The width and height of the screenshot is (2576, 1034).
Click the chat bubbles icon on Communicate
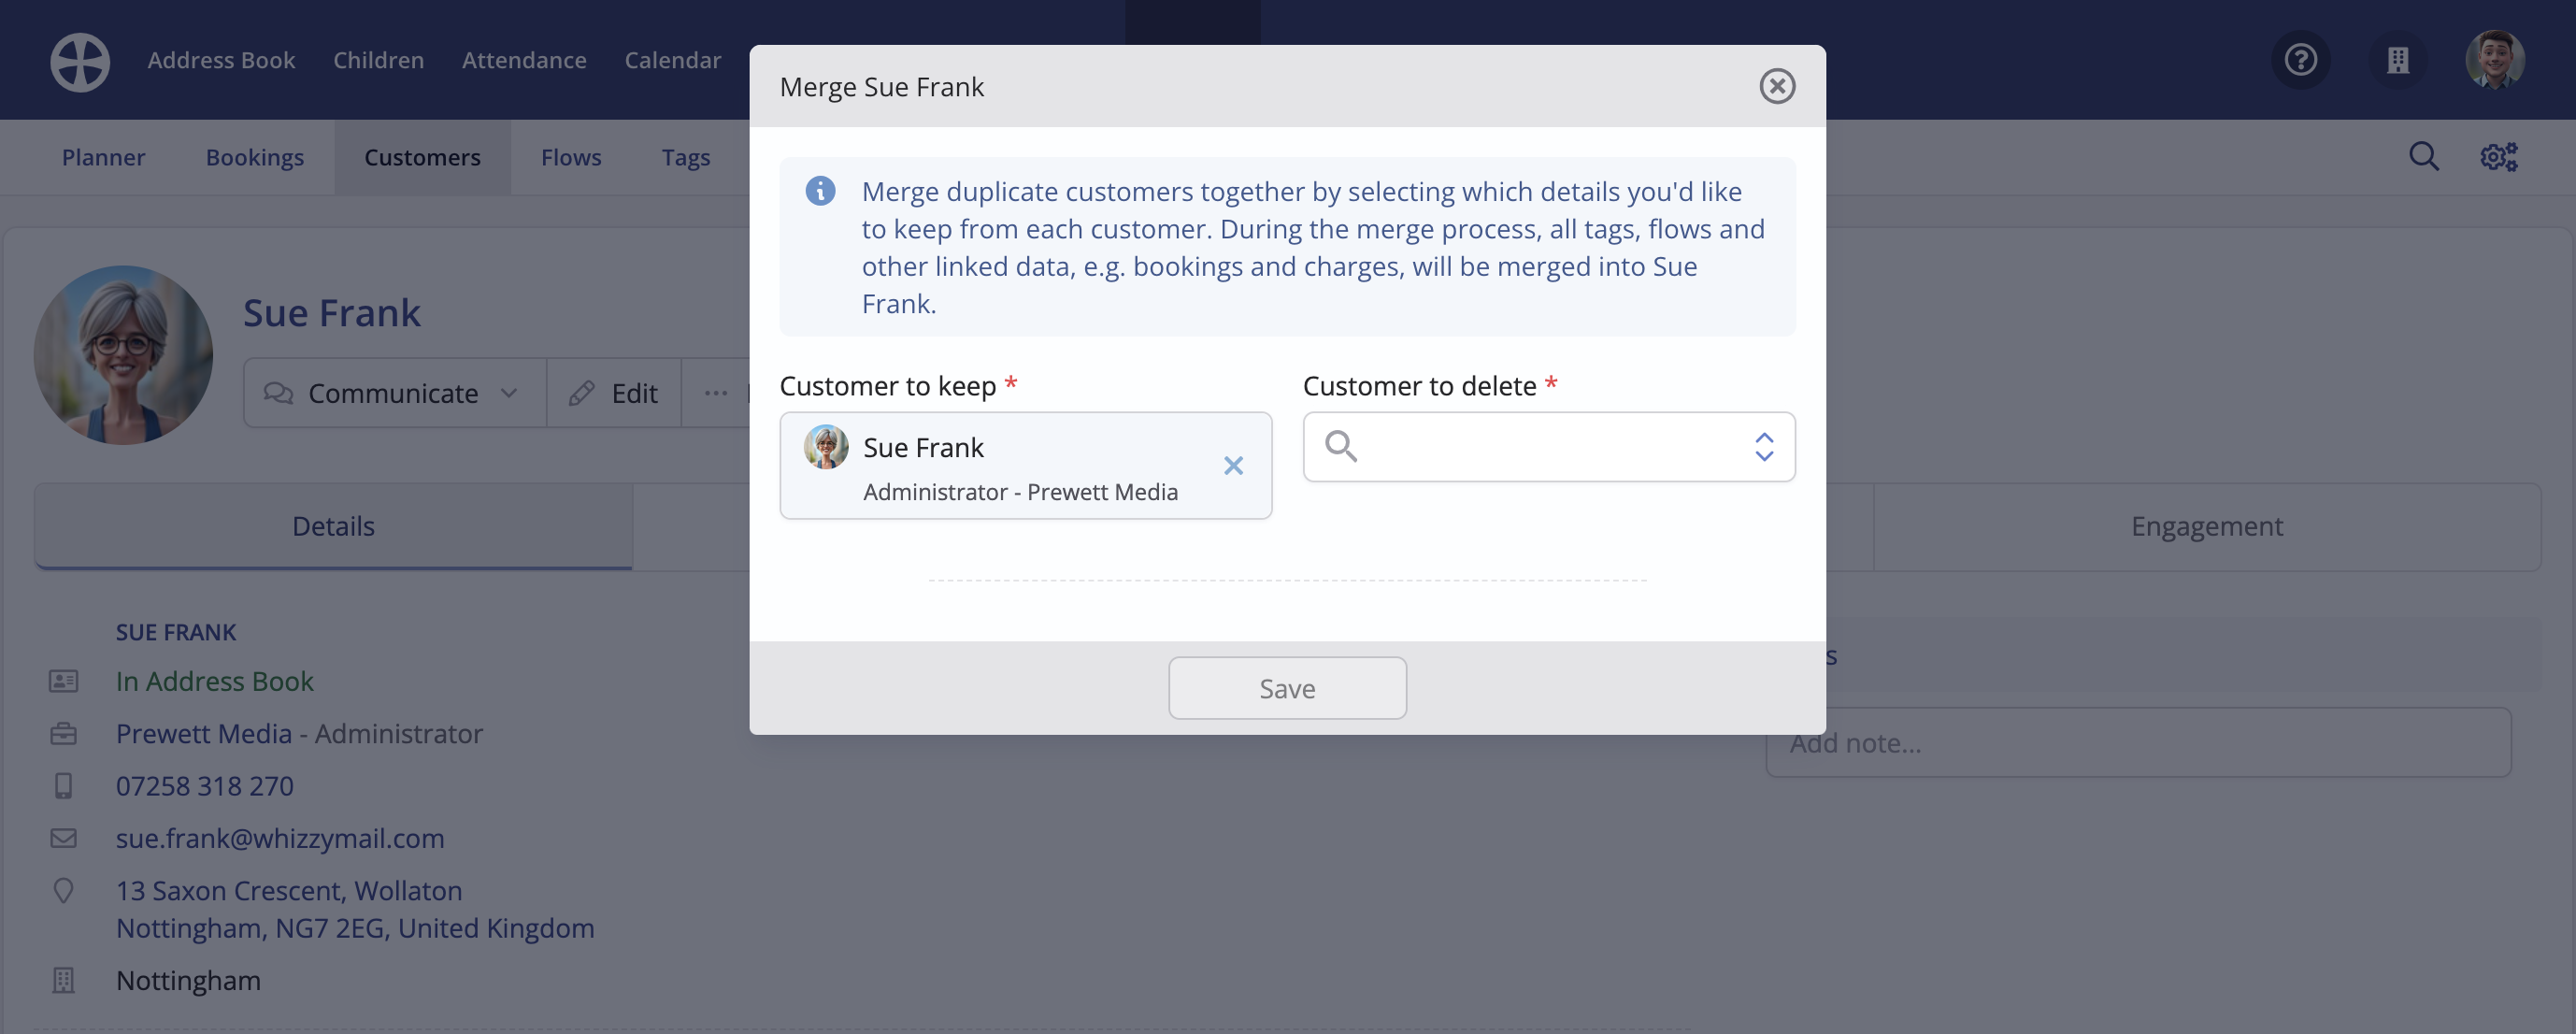278,393
